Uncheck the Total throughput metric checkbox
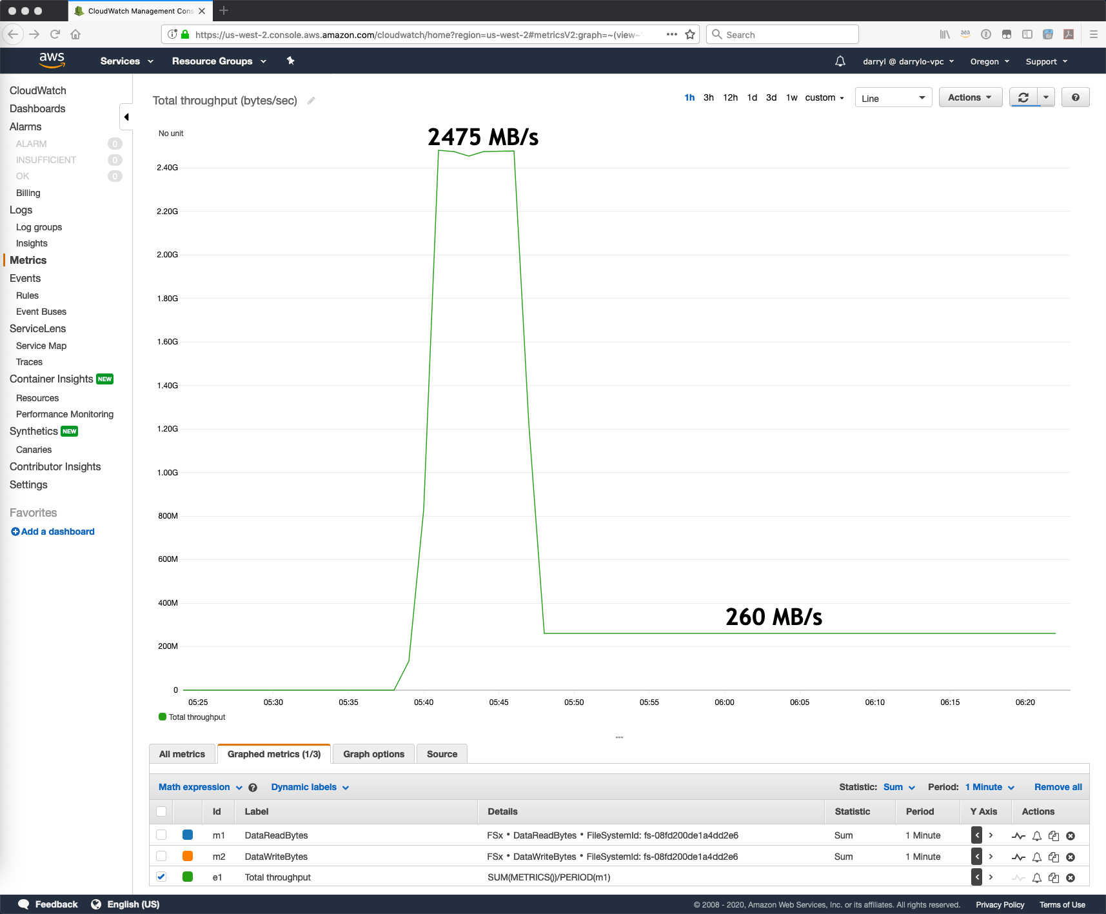This screenshot has height=914, width=1106. click(x=161, y=877)
